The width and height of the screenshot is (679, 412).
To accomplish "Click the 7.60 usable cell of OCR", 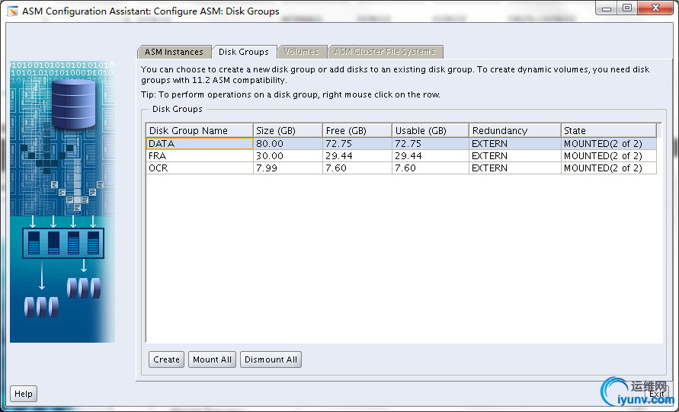I will click(431, 168).
